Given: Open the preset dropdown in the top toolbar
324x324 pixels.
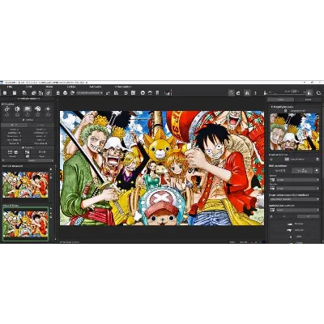Looking at the screenshot, I should 90,93.
